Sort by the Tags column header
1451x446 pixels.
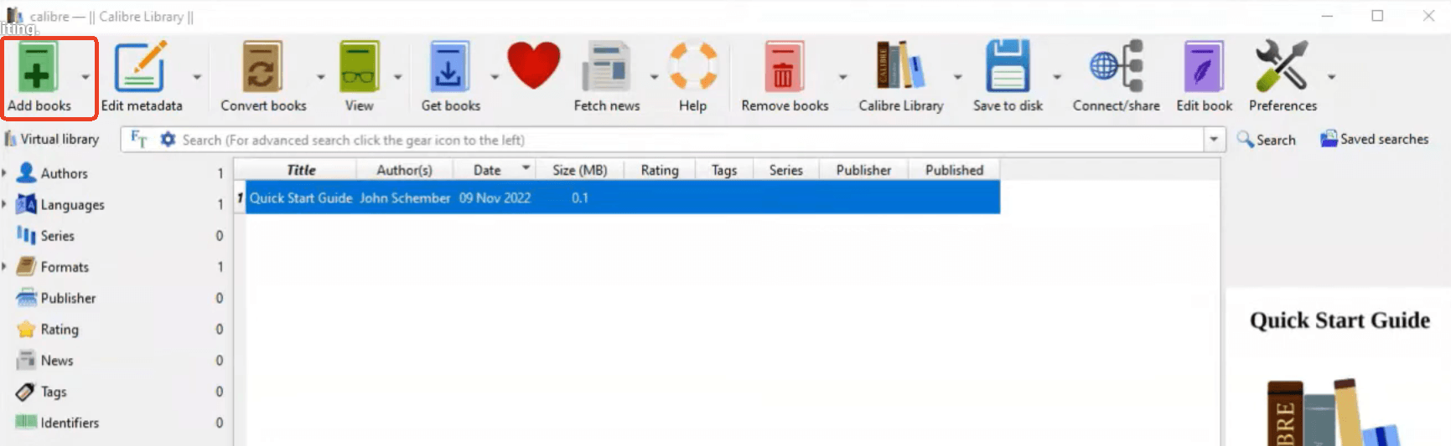724,170
